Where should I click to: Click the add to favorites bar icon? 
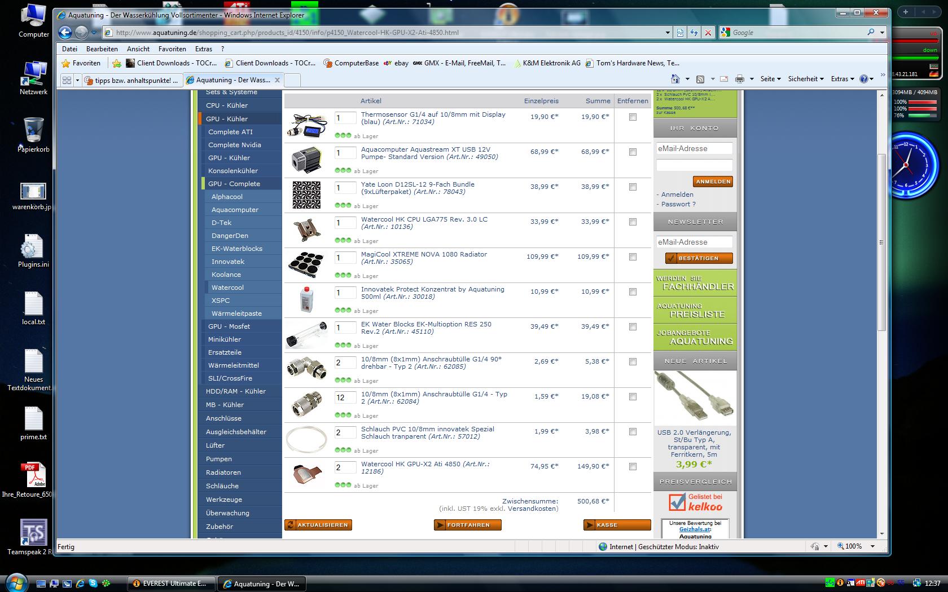[116, 63]
